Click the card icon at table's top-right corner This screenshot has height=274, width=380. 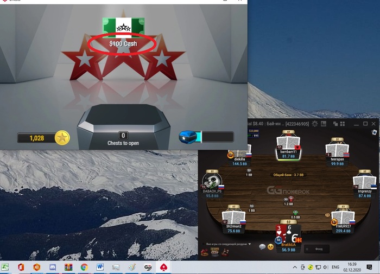click(374, 132)
